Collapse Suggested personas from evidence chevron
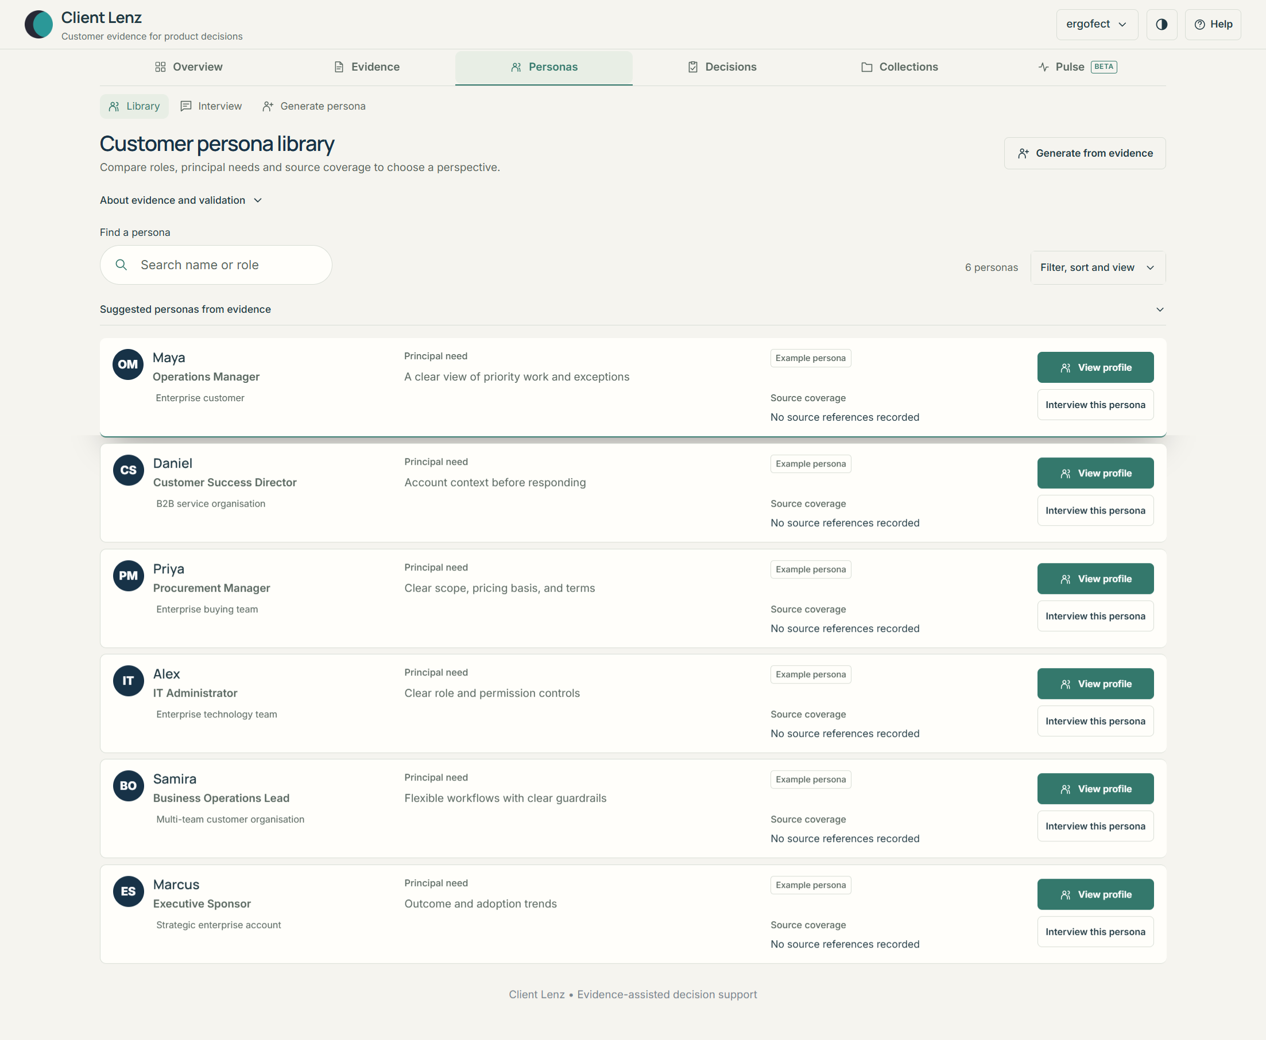 click(x=1159, y=310)
